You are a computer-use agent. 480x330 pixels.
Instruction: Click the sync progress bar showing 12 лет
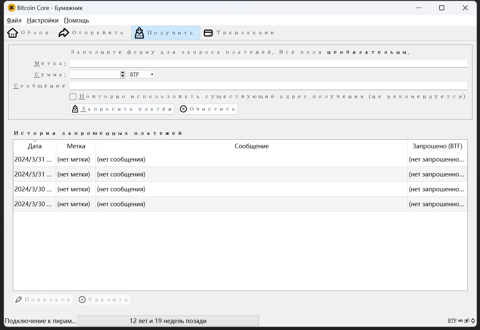coord(168,321)
